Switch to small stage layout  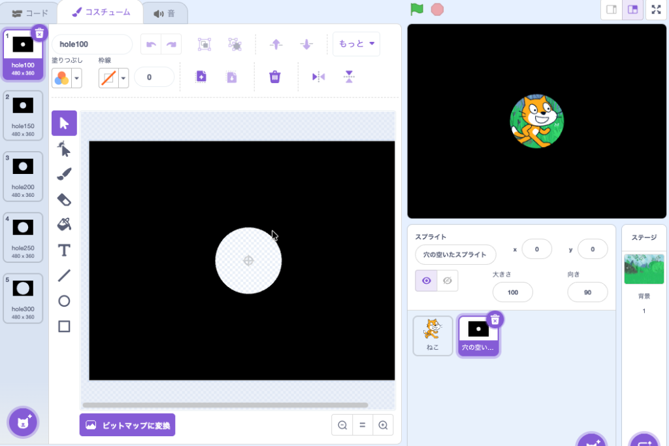click(612, 10)
